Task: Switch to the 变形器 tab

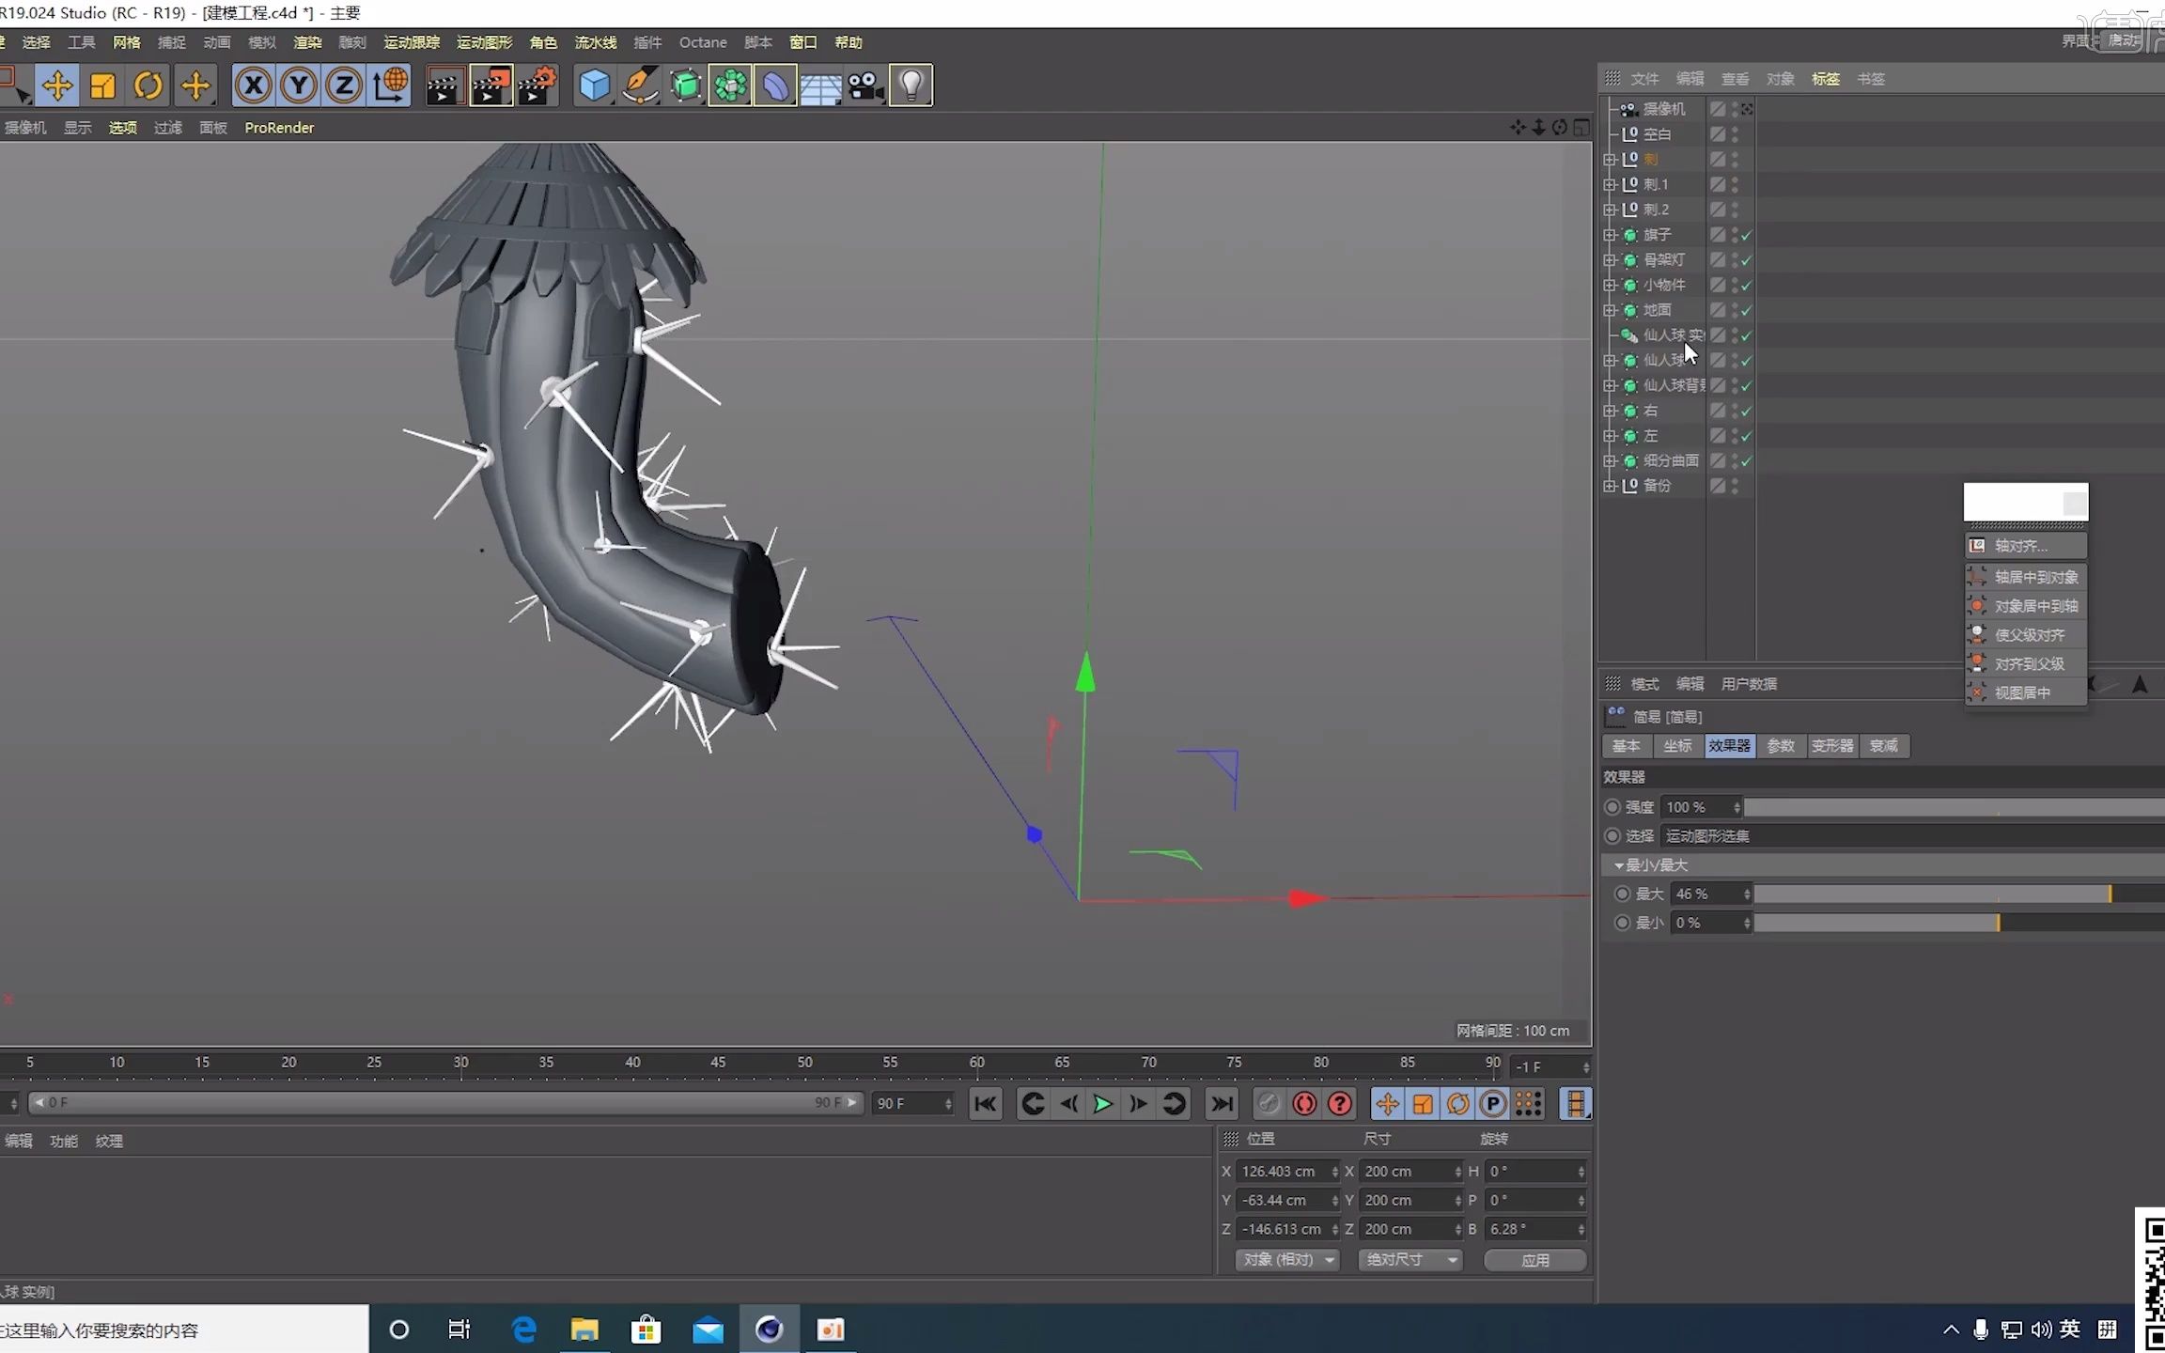Action: (1832, 746)
